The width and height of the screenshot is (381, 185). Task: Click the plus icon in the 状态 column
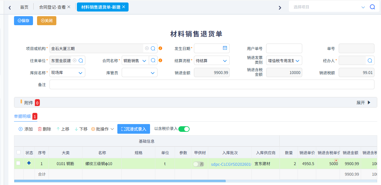(x=29, y=163)
